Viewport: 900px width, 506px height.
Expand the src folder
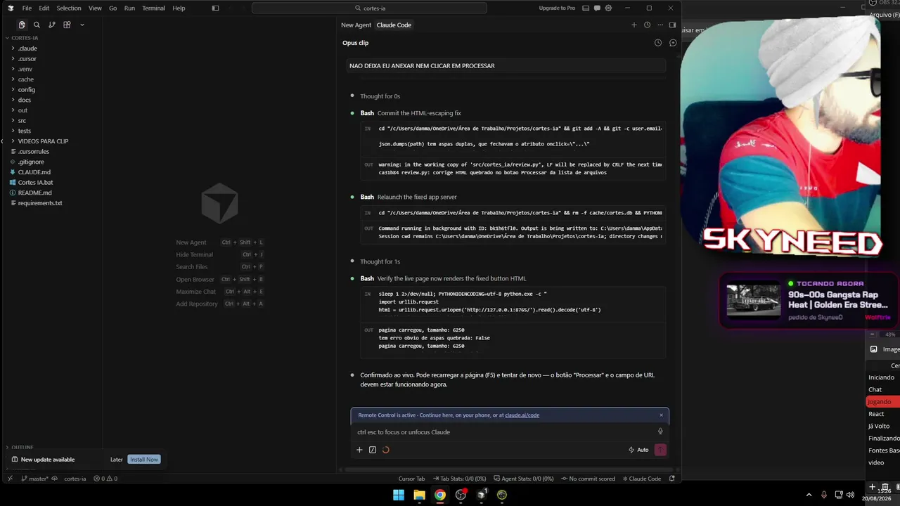[22, 121]
